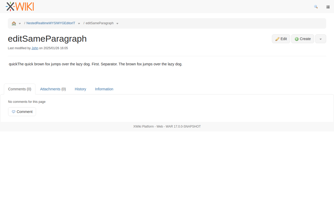
Task: Switch to the Attachments (0) tab
Action: coord(53,89)
